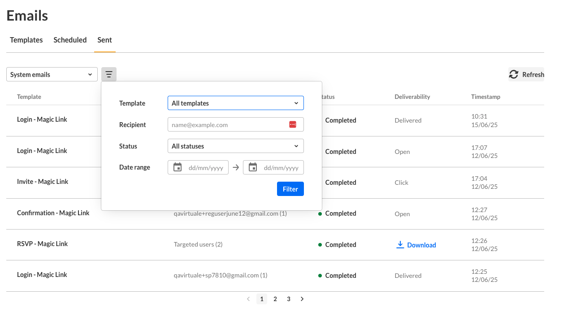The width and height of the screenshot is (563, 315).
Task: Click the Download link for RSVP email
Action: [421, 245]
